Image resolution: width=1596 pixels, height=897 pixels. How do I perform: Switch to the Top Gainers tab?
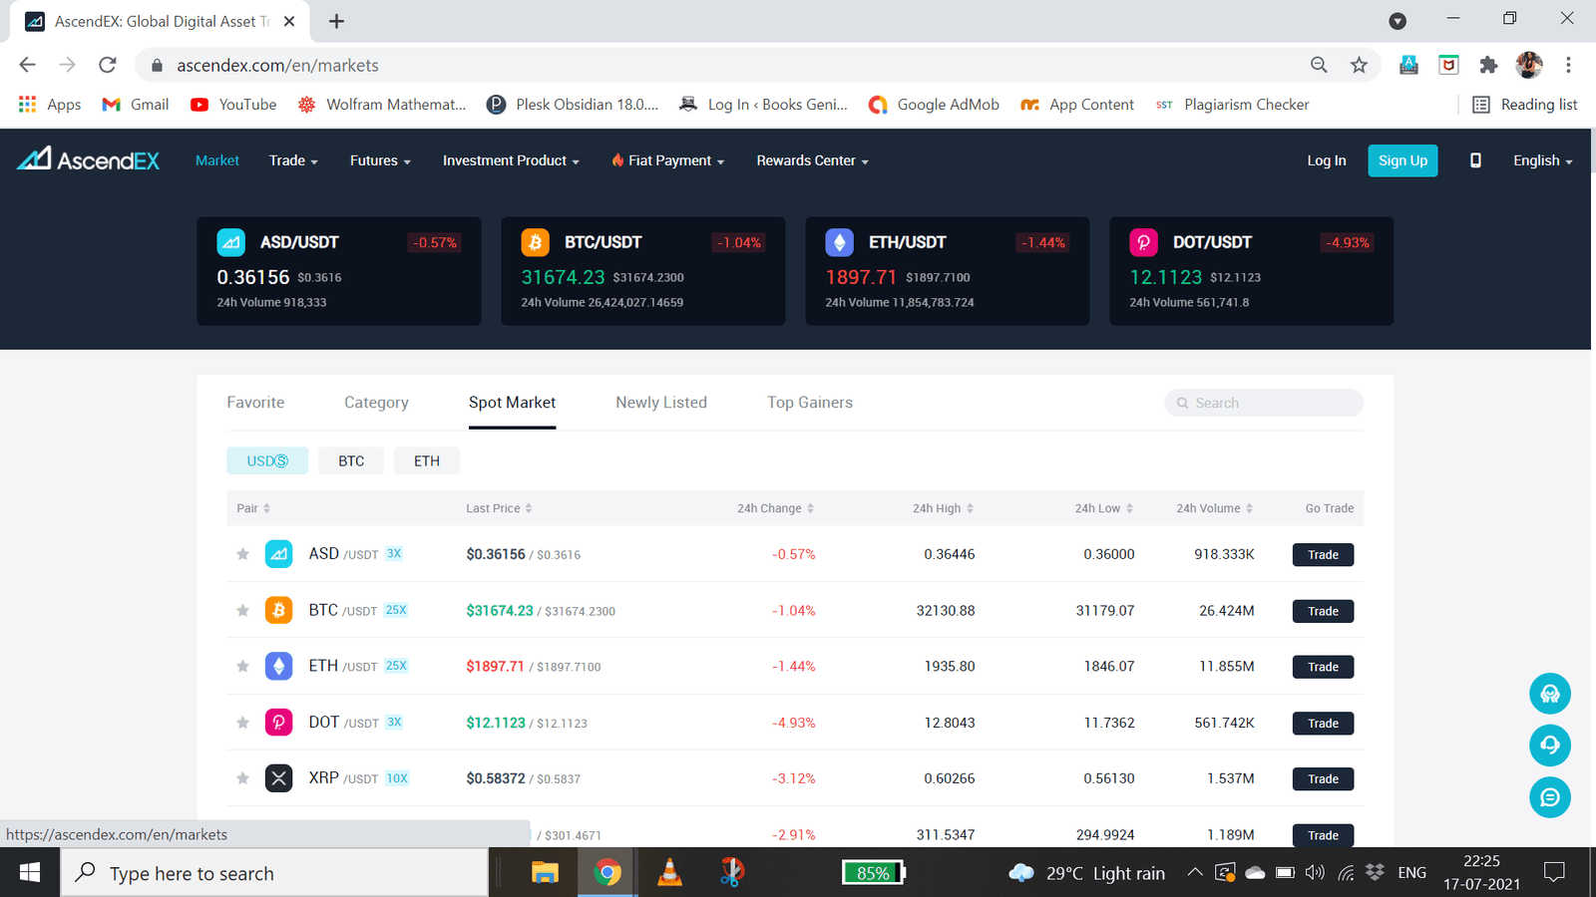click(x=810, y=403)
